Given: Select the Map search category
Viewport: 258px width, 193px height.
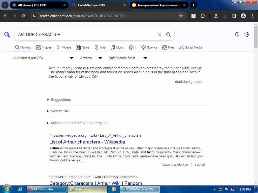Looking at the screenshot, I should point(100,47).
